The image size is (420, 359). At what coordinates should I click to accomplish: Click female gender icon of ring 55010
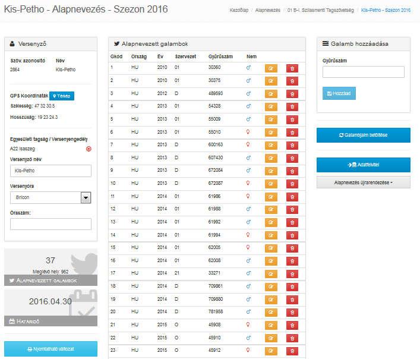248,132
